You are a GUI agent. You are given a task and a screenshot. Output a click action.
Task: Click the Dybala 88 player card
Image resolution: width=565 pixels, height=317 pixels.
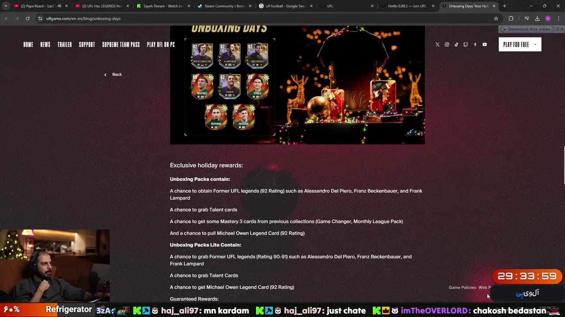[257, 86]
